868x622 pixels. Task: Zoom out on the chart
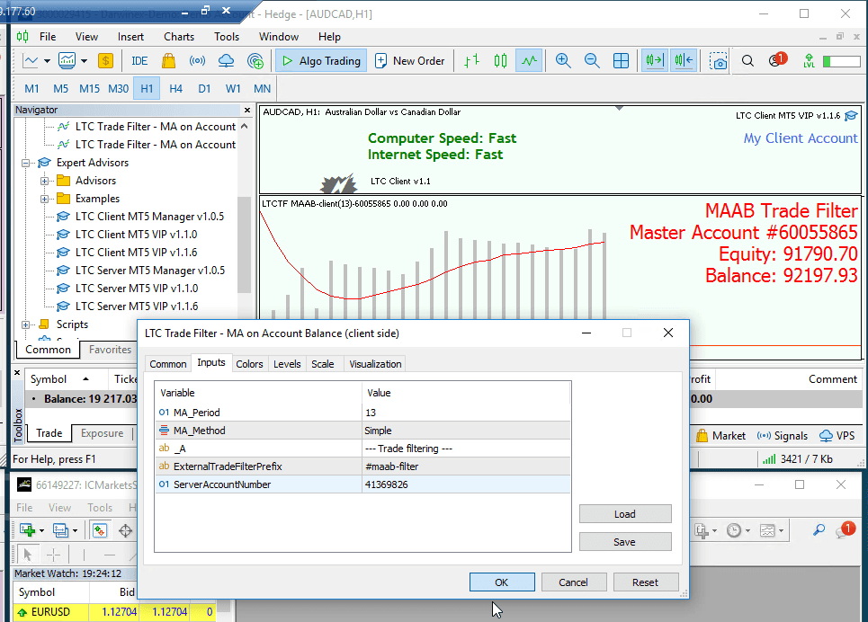click(592, 61)
